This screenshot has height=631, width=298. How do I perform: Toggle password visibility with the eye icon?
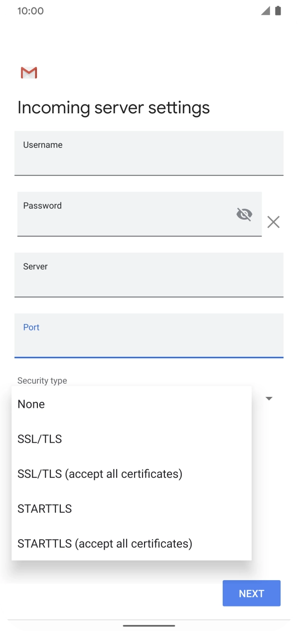pyautogui.click(x=245, y=214)
